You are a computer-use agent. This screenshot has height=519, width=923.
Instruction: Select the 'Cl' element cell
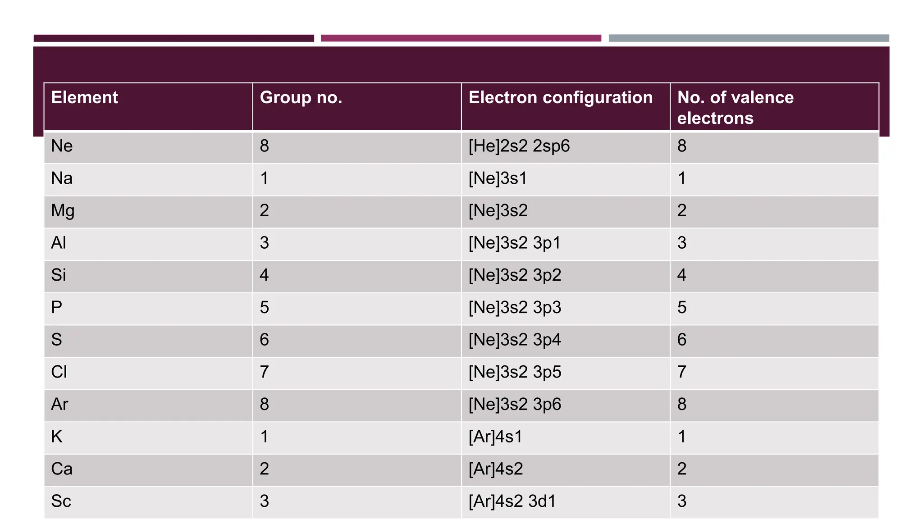(x=59, y=372)
